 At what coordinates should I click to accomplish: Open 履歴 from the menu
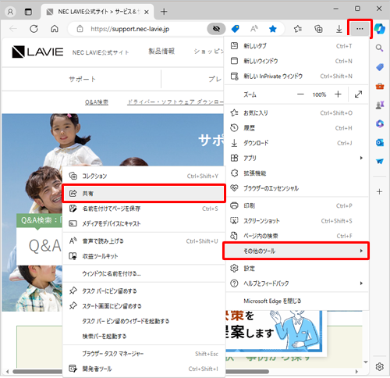296,128
